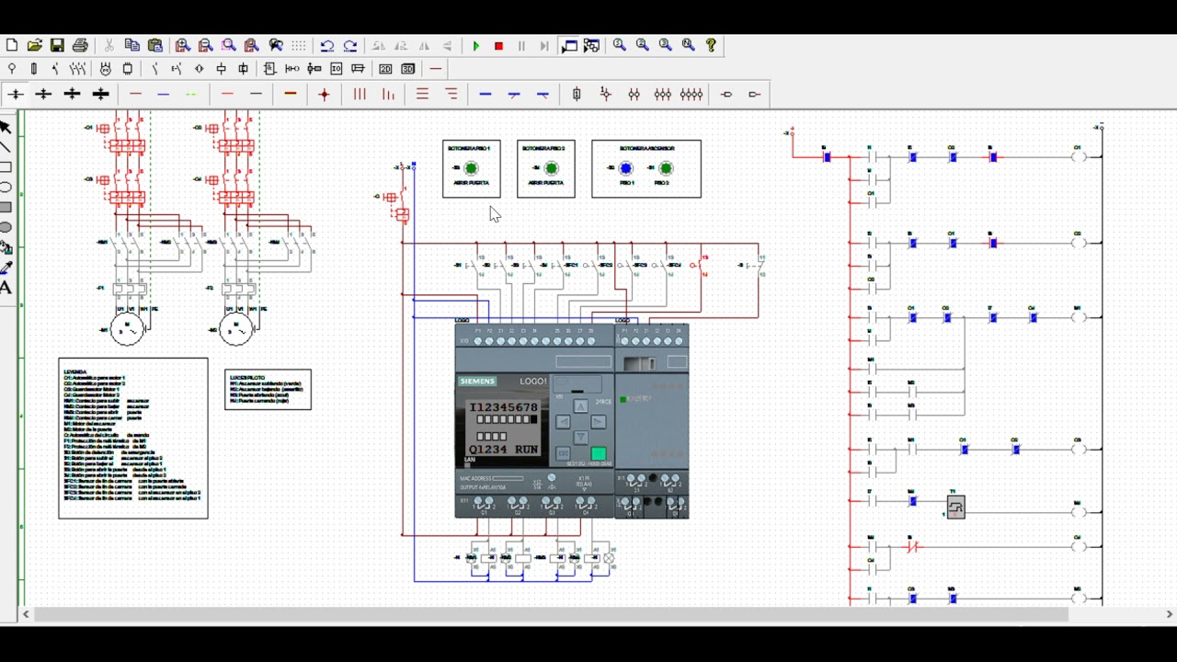Save the schematic with floppy disk icon

click(57, 45)
